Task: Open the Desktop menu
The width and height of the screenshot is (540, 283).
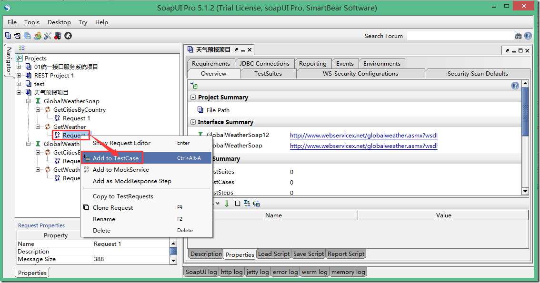Action: (x=59, y=22)
